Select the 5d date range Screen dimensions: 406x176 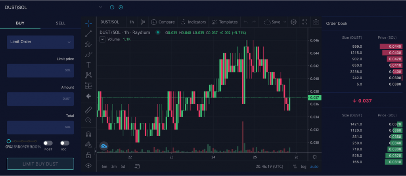tap(123, 167)
